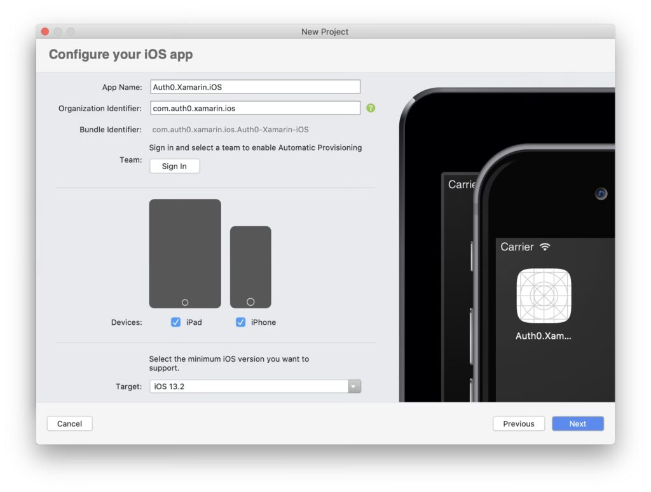Proceed with the Next button

[x=577, y=424]
